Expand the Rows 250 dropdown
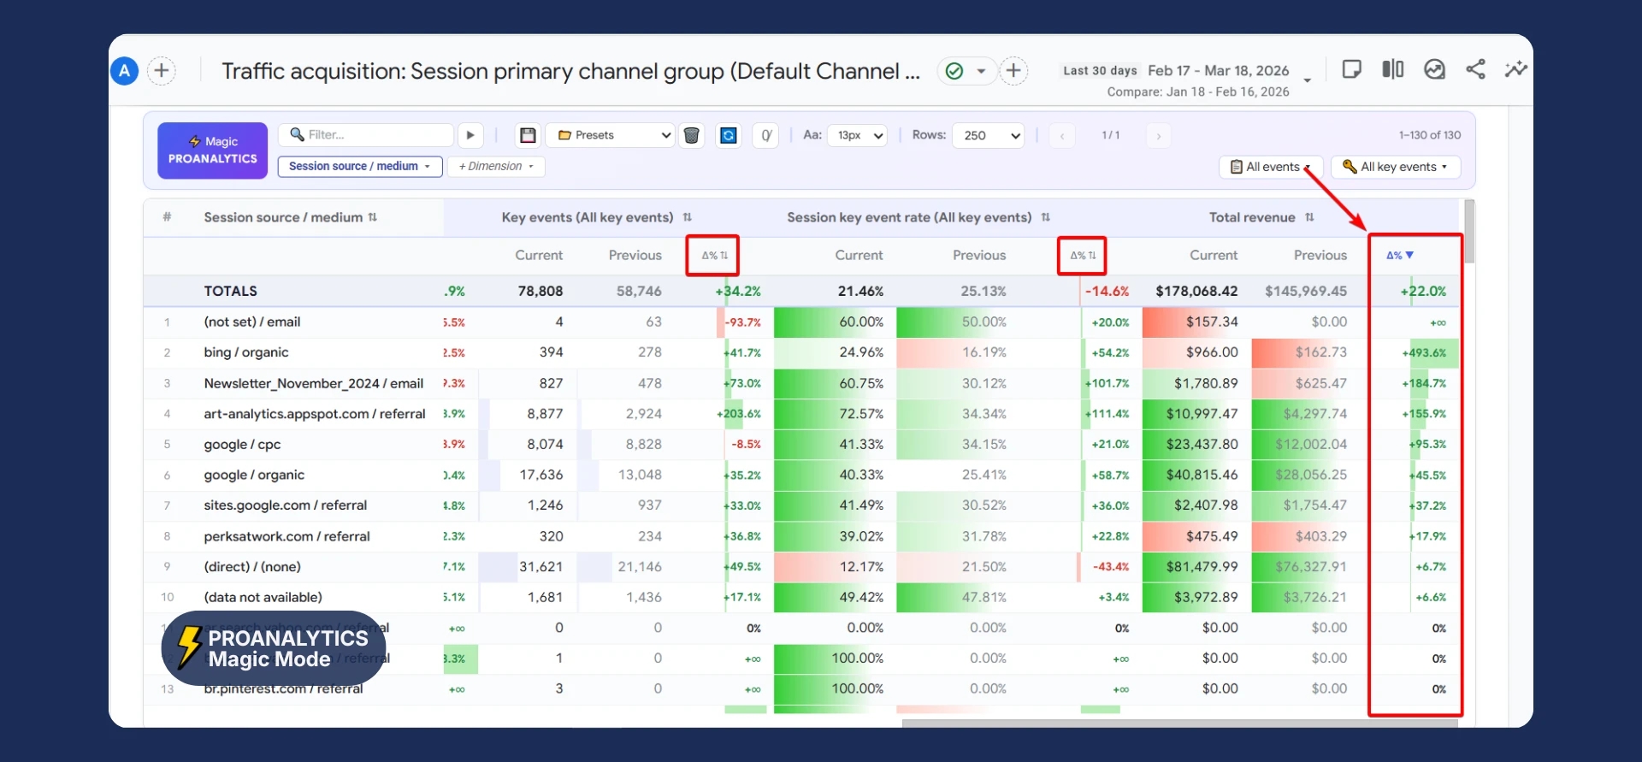The image size is (1642, 762). (988, 135)
